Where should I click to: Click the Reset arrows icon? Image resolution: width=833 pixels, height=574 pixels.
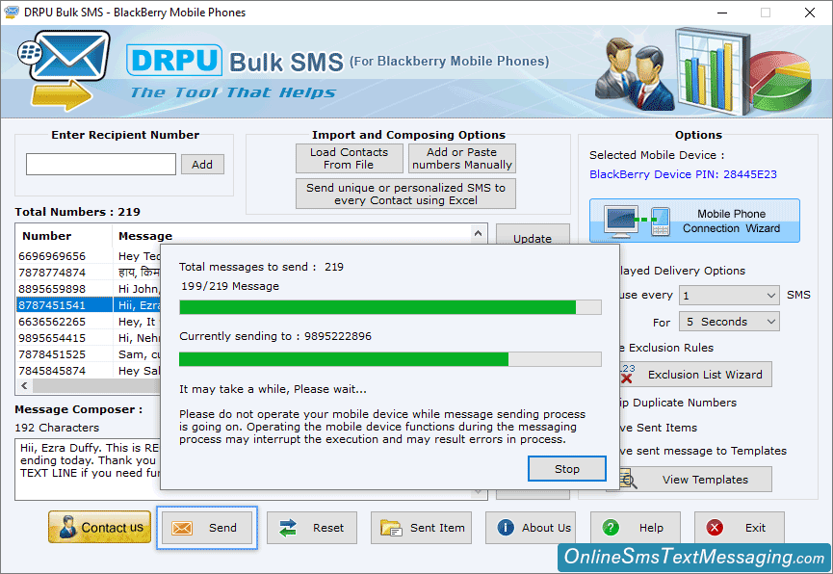[288, 528]
